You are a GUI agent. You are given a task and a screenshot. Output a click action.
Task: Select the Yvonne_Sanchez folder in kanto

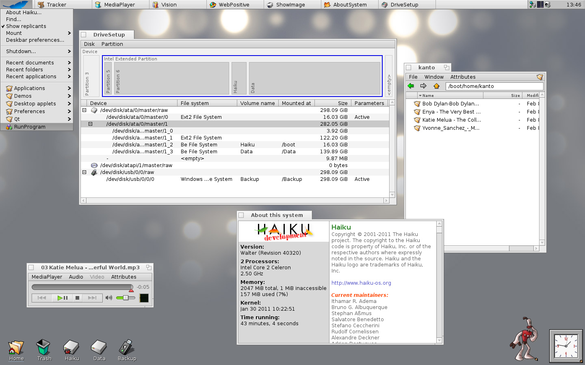click(x=447, y=128)
